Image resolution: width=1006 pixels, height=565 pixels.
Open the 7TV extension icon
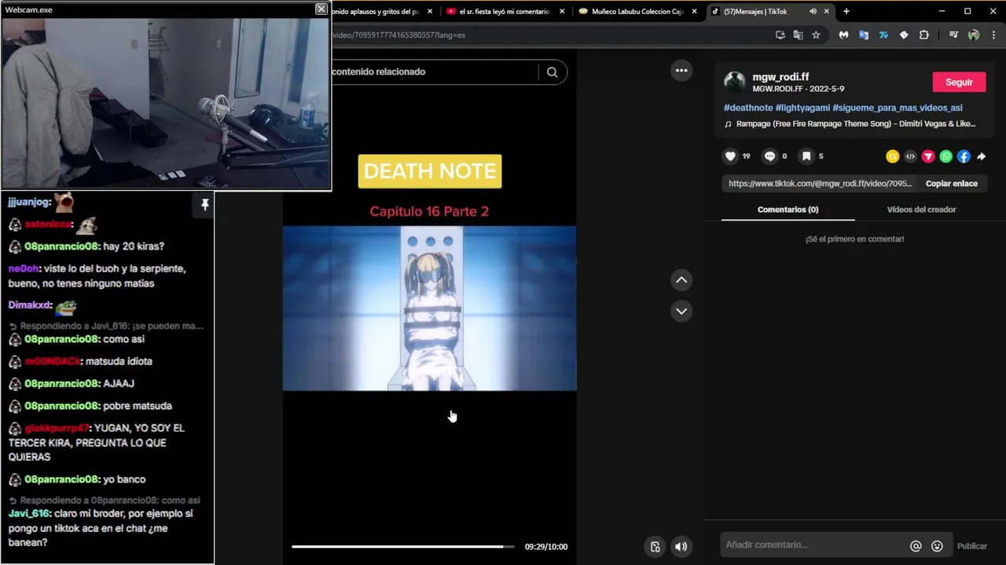click(x=883, y=35)
